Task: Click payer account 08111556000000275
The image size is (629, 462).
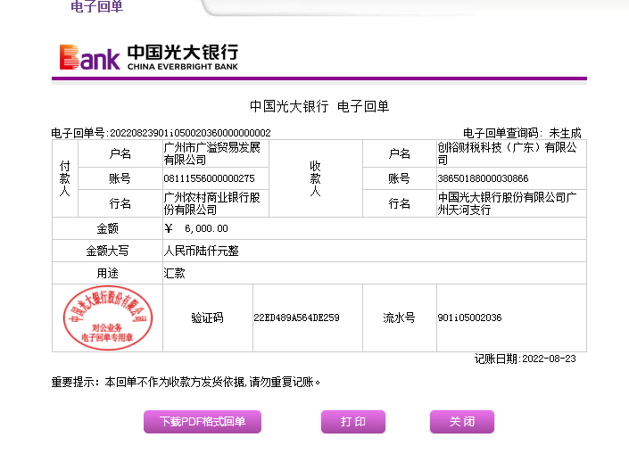Action: 209,178
